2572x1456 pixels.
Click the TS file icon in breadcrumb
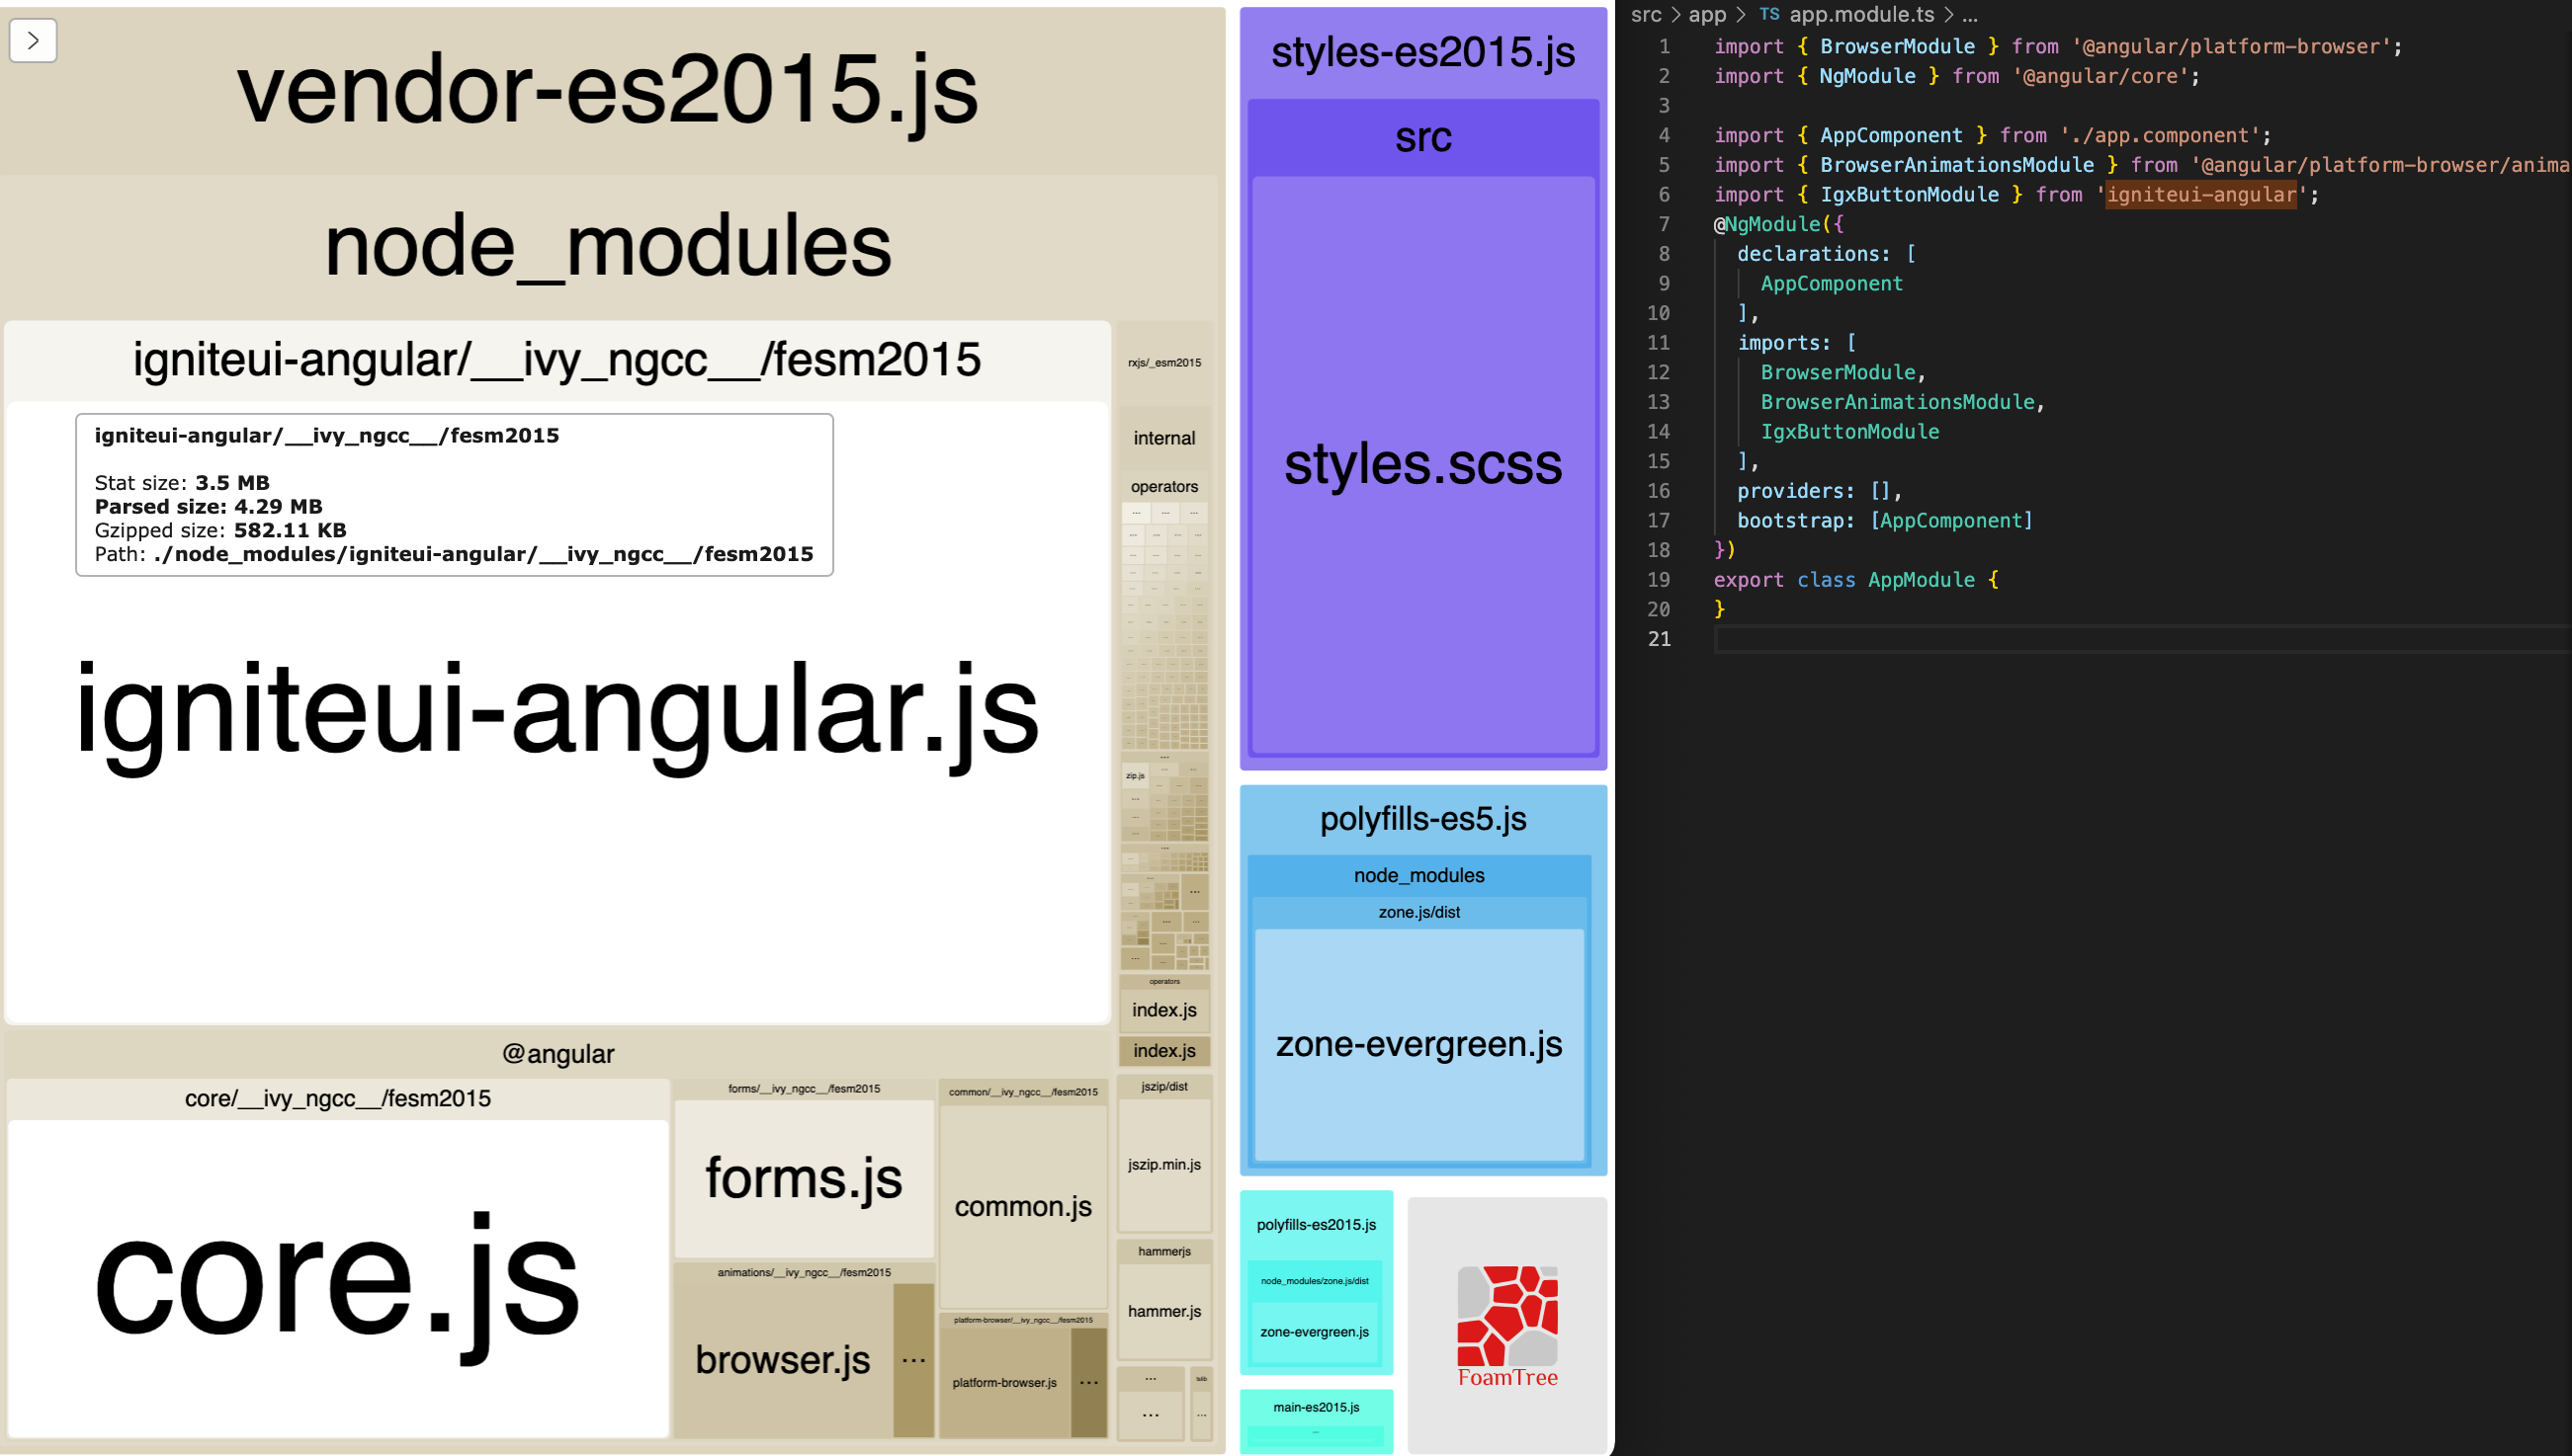pyautogui.click(x=1768, y=14)
